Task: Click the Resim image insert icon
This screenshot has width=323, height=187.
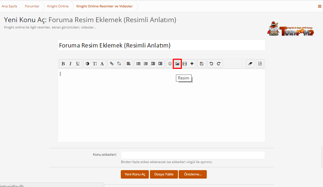Action: tap(177, 64)
